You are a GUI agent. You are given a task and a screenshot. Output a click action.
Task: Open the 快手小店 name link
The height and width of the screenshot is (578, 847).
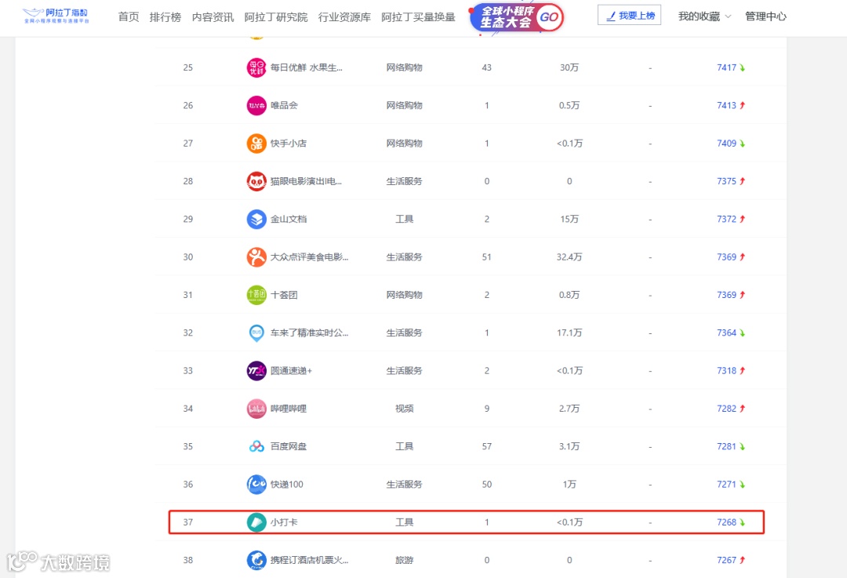click(289, 144)
